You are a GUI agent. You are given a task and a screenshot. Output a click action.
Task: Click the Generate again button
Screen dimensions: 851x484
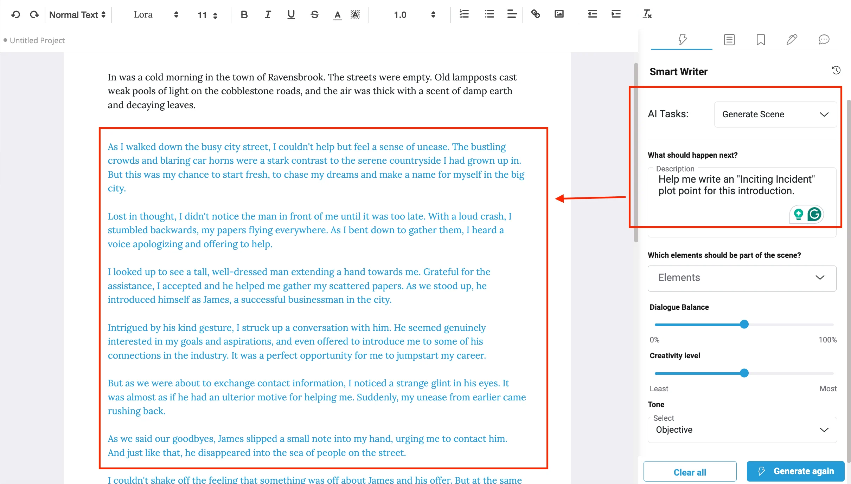coord(795,471)
